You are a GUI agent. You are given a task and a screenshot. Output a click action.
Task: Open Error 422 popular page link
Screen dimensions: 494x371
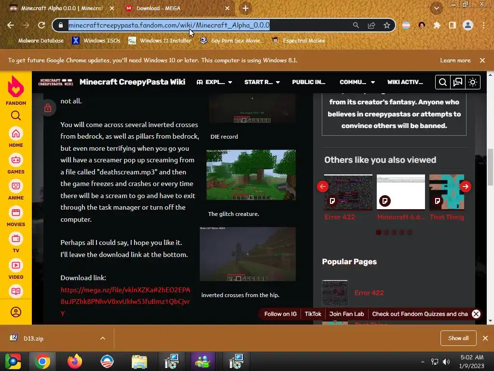(369, 293)
